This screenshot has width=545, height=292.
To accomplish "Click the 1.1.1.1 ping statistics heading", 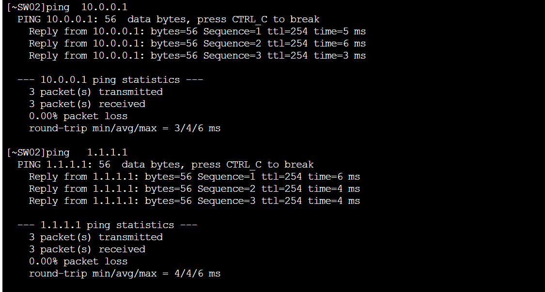I will point(108,225).
